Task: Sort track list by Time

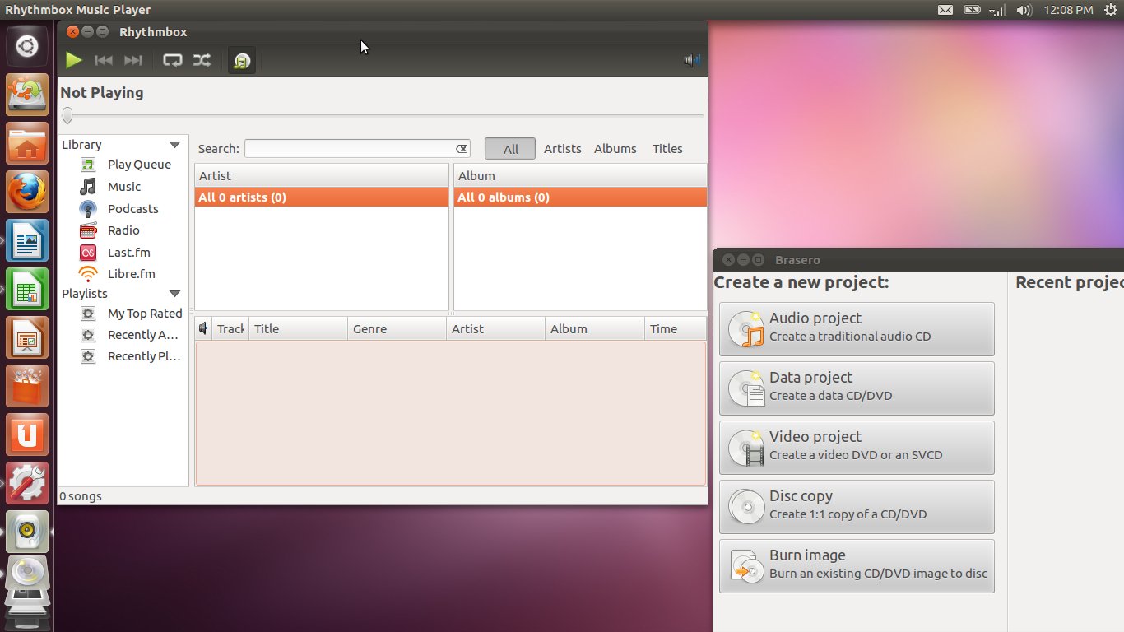Action: [675, 329]
